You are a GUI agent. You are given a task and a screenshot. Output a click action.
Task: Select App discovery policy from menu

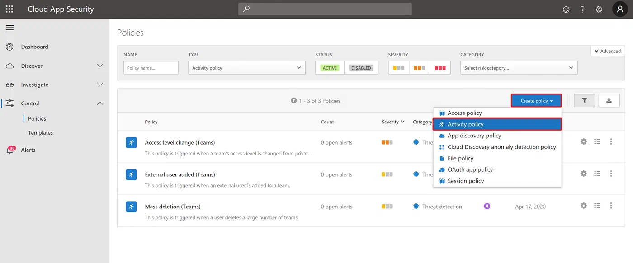click(x=497, y=136)
